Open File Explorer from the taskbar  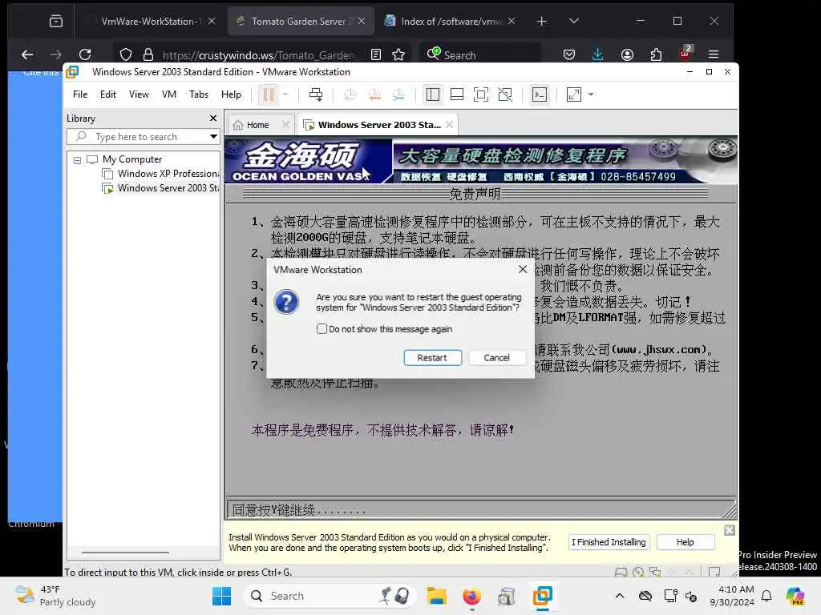tap(436, 596)
